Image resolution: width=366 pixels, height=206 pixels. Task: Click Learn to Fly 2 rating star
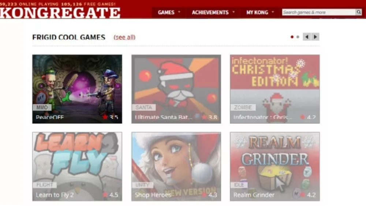(x=105, y=195)
